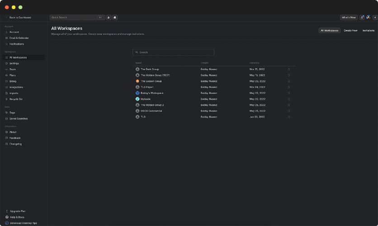378x226 pixels.
Task: Click the What's New button
Action: coord(349,18)
